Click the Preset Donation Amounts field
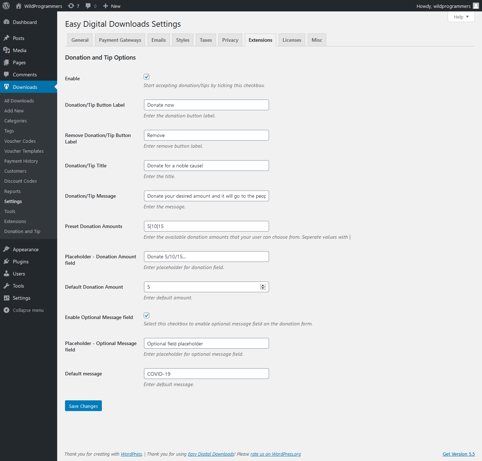This screenshot has height=461, width=482. point(206,226)
